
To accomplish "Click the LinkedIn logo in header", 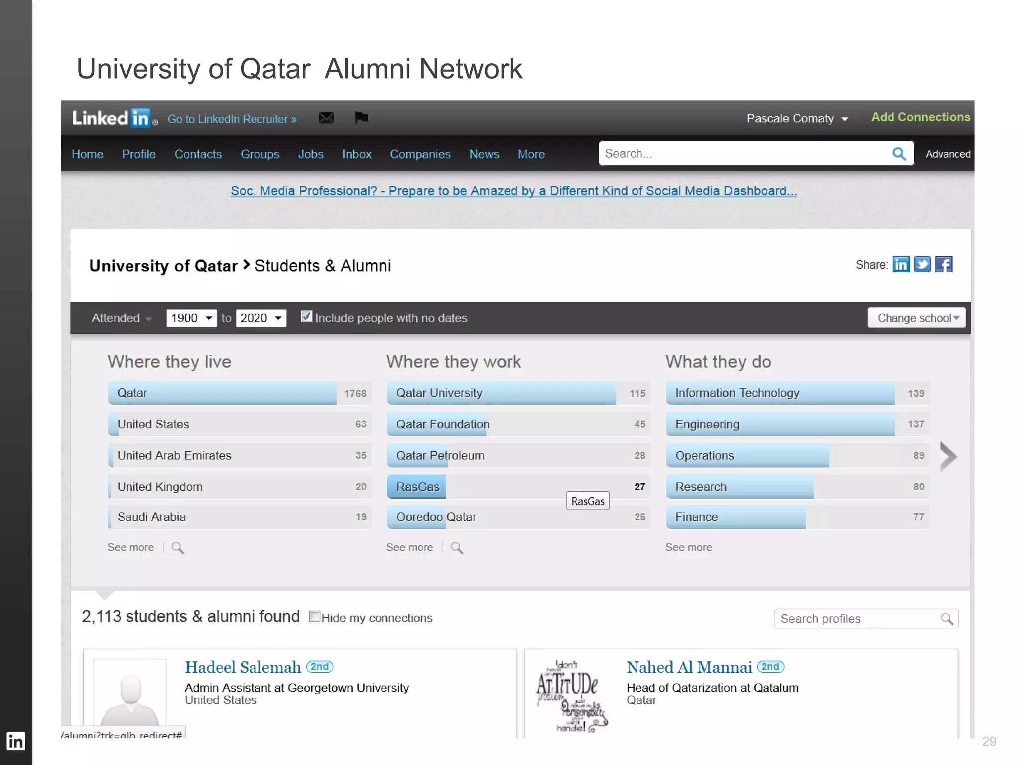I will [115, 118].
